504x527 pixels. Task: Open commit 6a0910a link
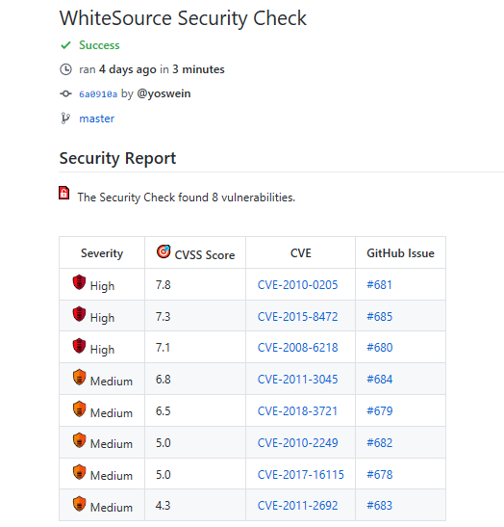pos(98,94)
